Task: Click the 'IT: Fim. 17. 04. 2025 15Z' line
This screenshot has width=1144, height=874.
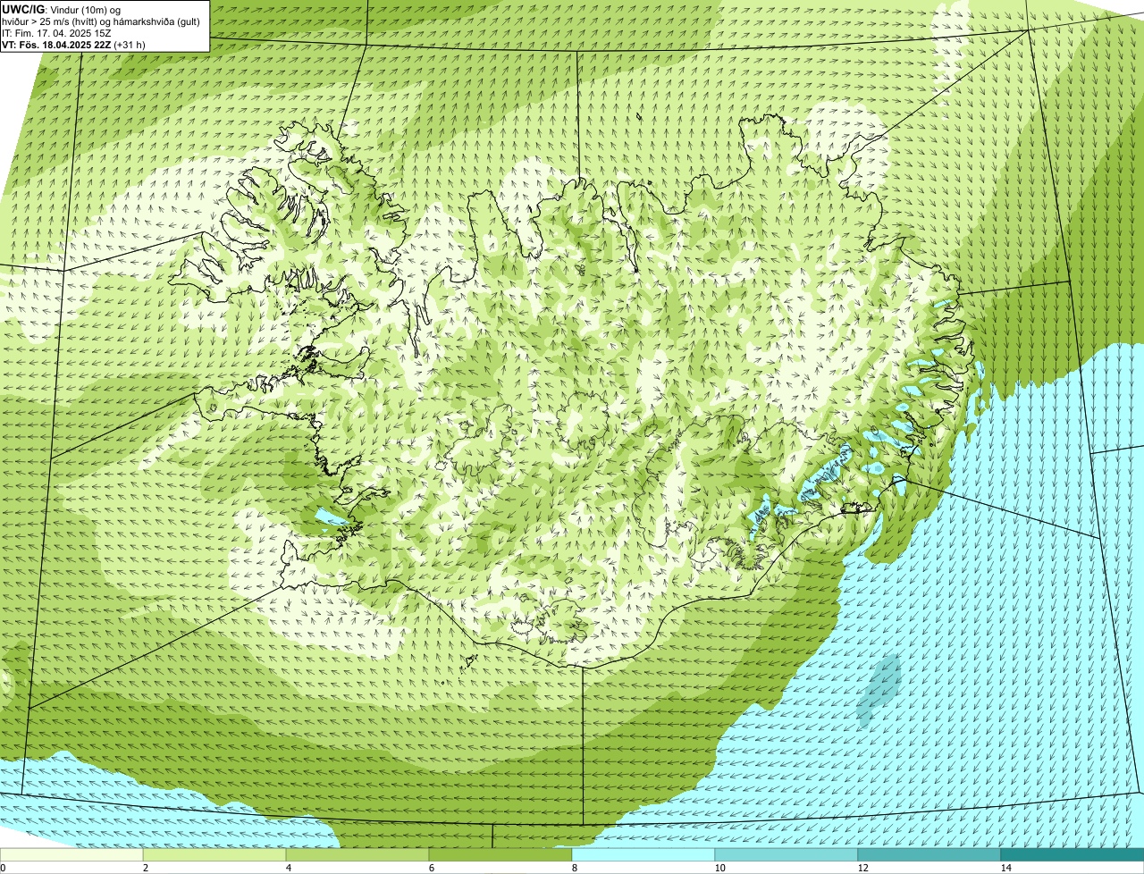Action: (57, 32)
